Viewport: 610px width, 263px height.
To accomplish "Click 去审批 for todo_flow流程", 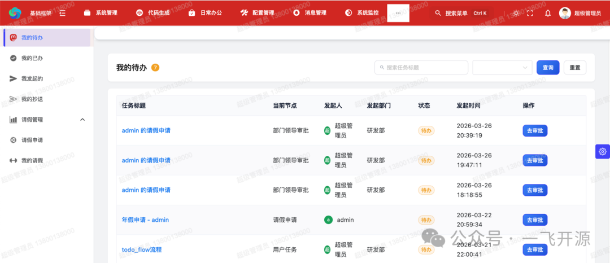I will coord(535,249).
